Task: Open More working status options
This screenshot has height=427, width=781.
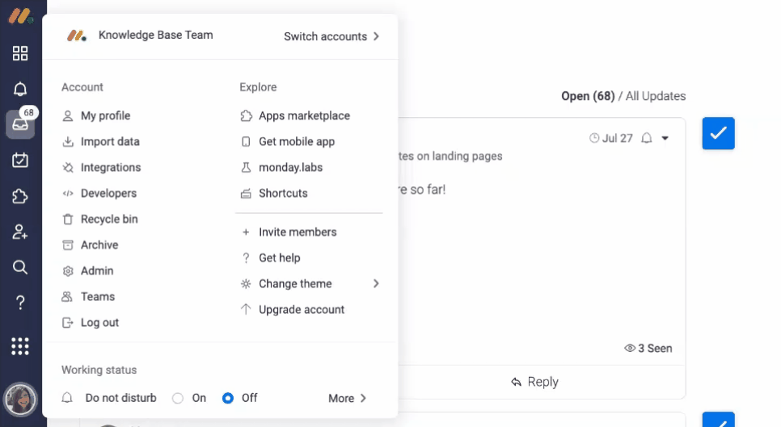Action: click(347, 398)
